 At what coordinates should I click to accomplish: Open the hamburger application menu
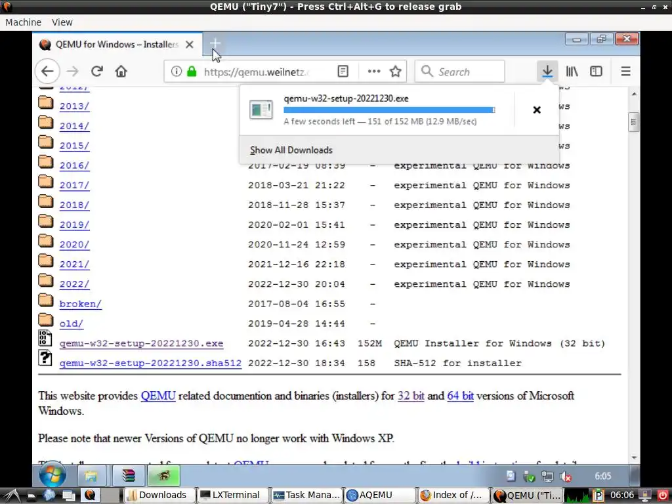pos(625,71)
